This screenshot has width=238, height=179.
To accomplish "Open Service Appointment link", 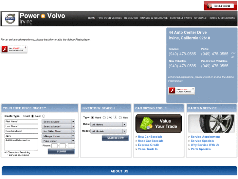I will point(205,137).
